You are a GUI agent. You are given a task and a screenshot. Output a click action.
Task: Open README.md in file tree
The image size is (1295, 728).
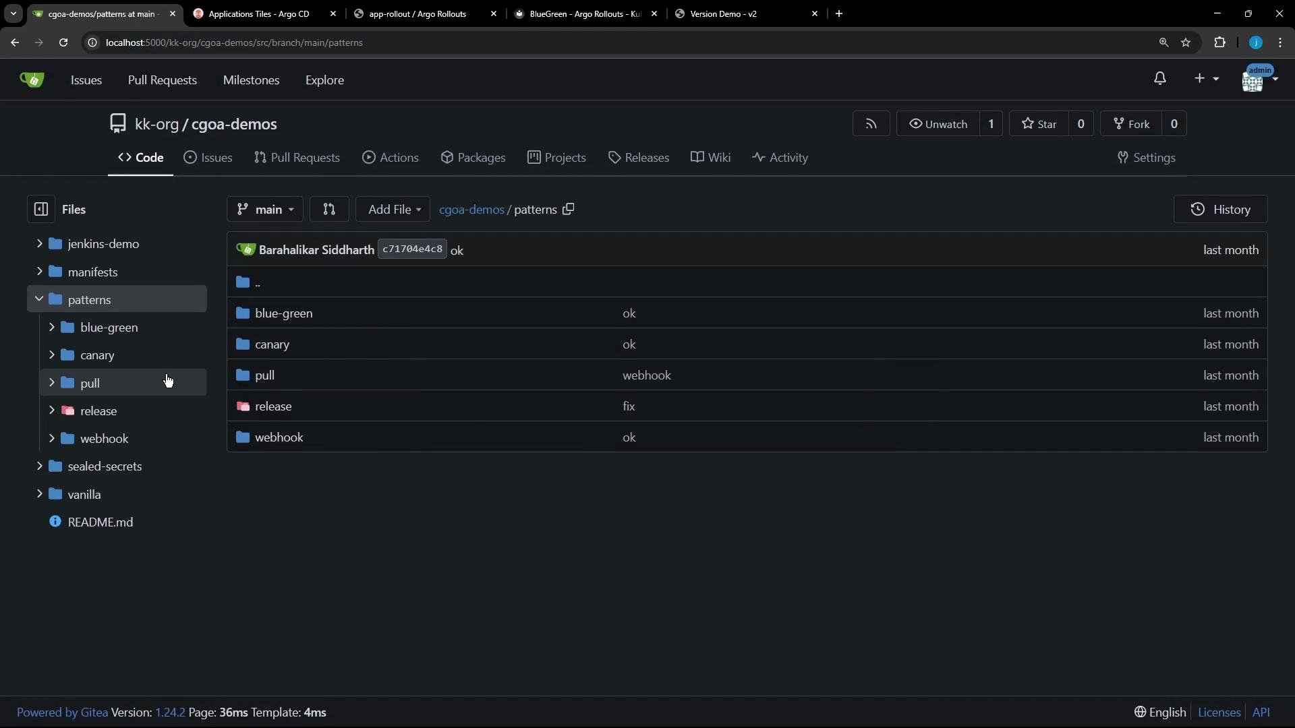100,522
